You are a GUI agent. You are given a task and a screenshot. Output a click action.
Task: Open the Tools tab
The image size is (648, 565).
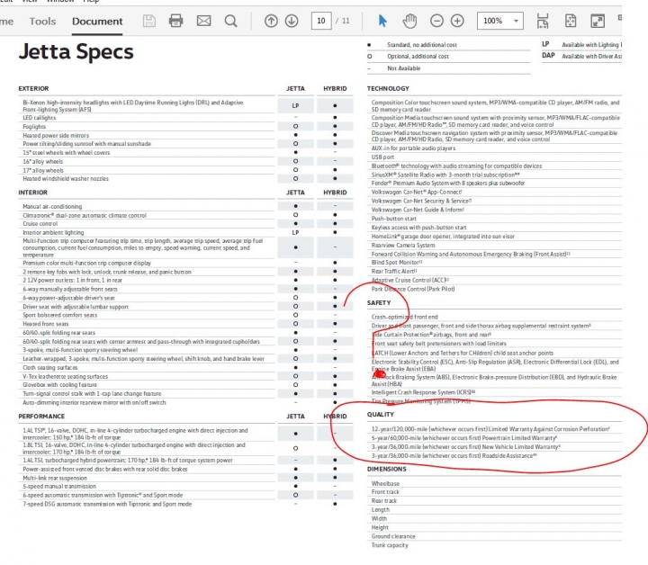point(42,21)
